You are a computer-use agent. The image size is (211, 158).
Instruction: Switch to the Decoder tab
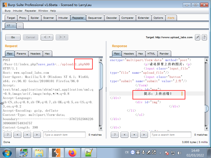tap(112, 18)
